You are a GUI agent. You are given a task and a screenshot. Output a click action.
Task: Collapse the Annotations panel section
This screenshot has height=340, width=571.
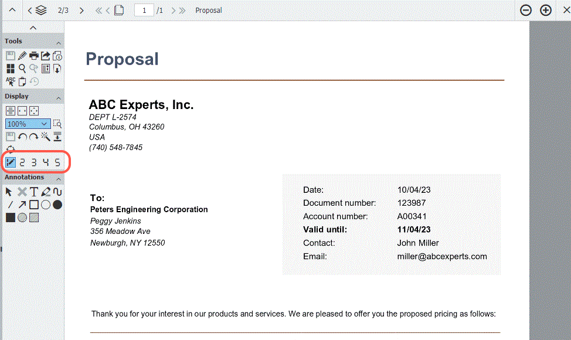tap(59, 178)
